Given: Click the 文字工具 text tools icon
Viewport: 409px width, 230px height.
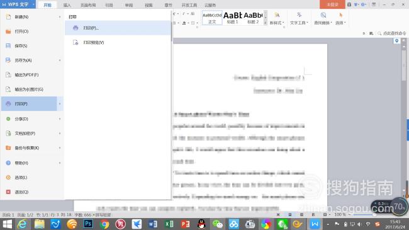Looking at the screenshot, I should point(299,15).
